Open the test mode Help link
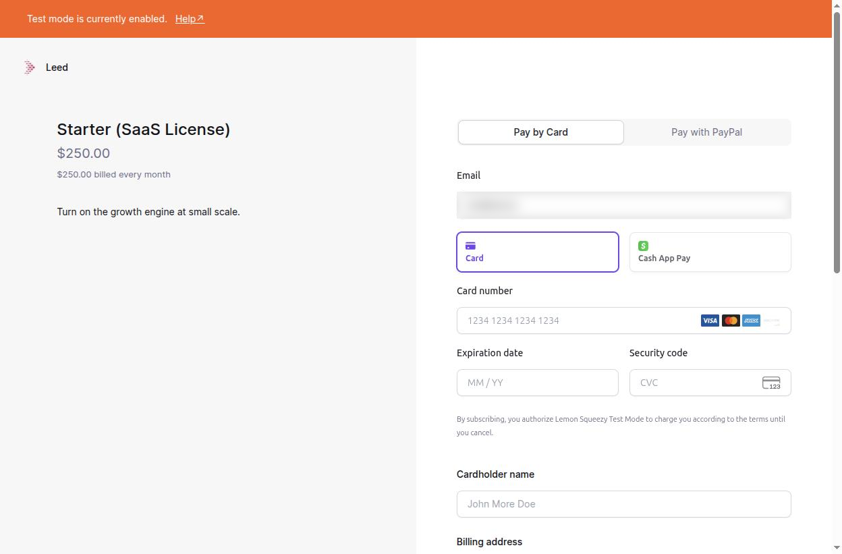The width and height of the screenshot is (842, 554). (x=190, y=19)
